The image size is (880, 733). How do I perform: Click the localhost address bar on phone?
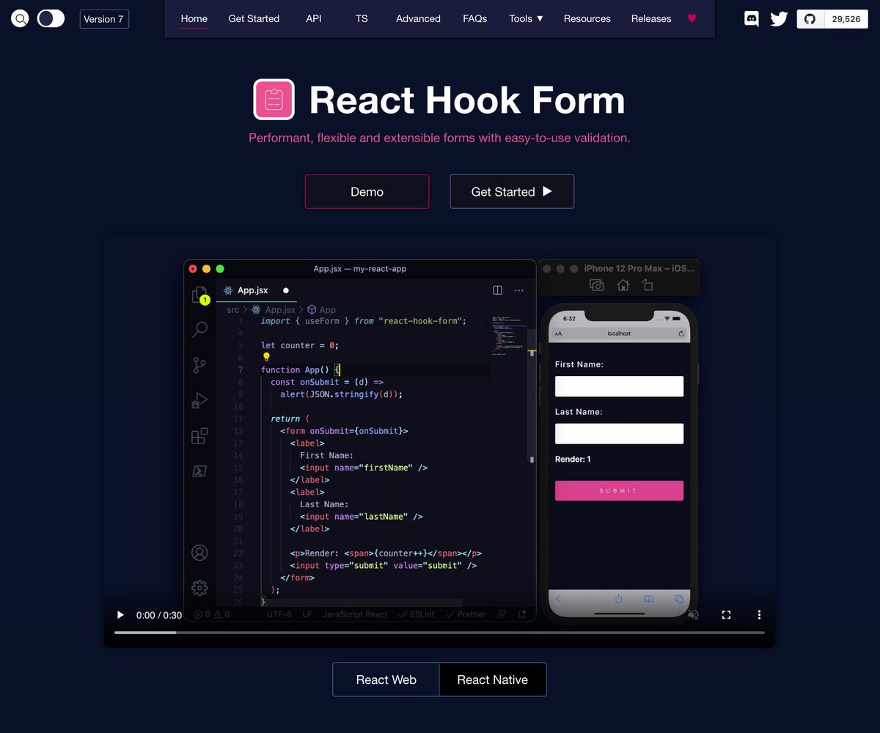pos(619,334)
